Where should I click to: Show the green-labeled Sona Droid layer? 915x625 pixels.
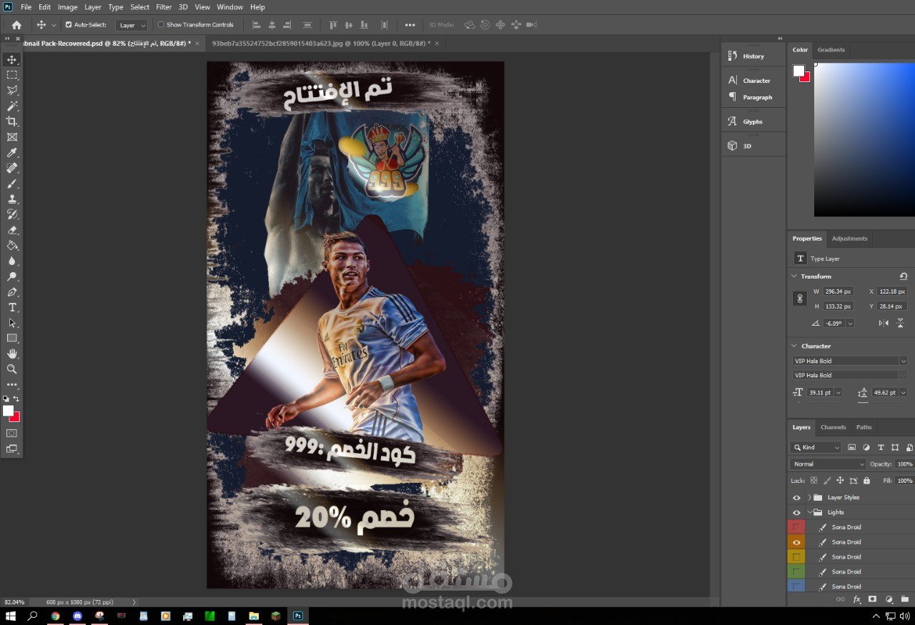[796, 571]
